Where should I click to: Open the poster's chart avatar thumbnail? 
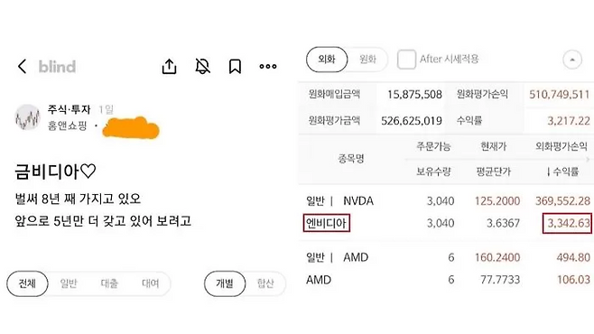tap(28, 117)
